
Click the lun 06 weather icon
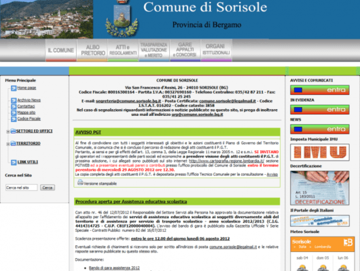pos(343,268)
